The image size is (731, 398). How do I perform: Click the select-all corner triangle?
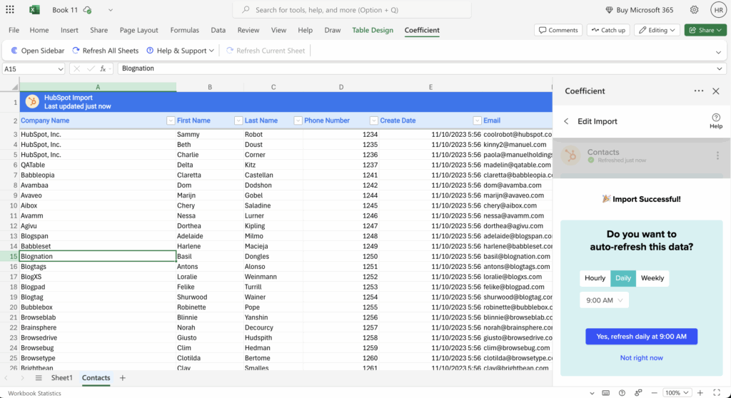click(14, 87)
